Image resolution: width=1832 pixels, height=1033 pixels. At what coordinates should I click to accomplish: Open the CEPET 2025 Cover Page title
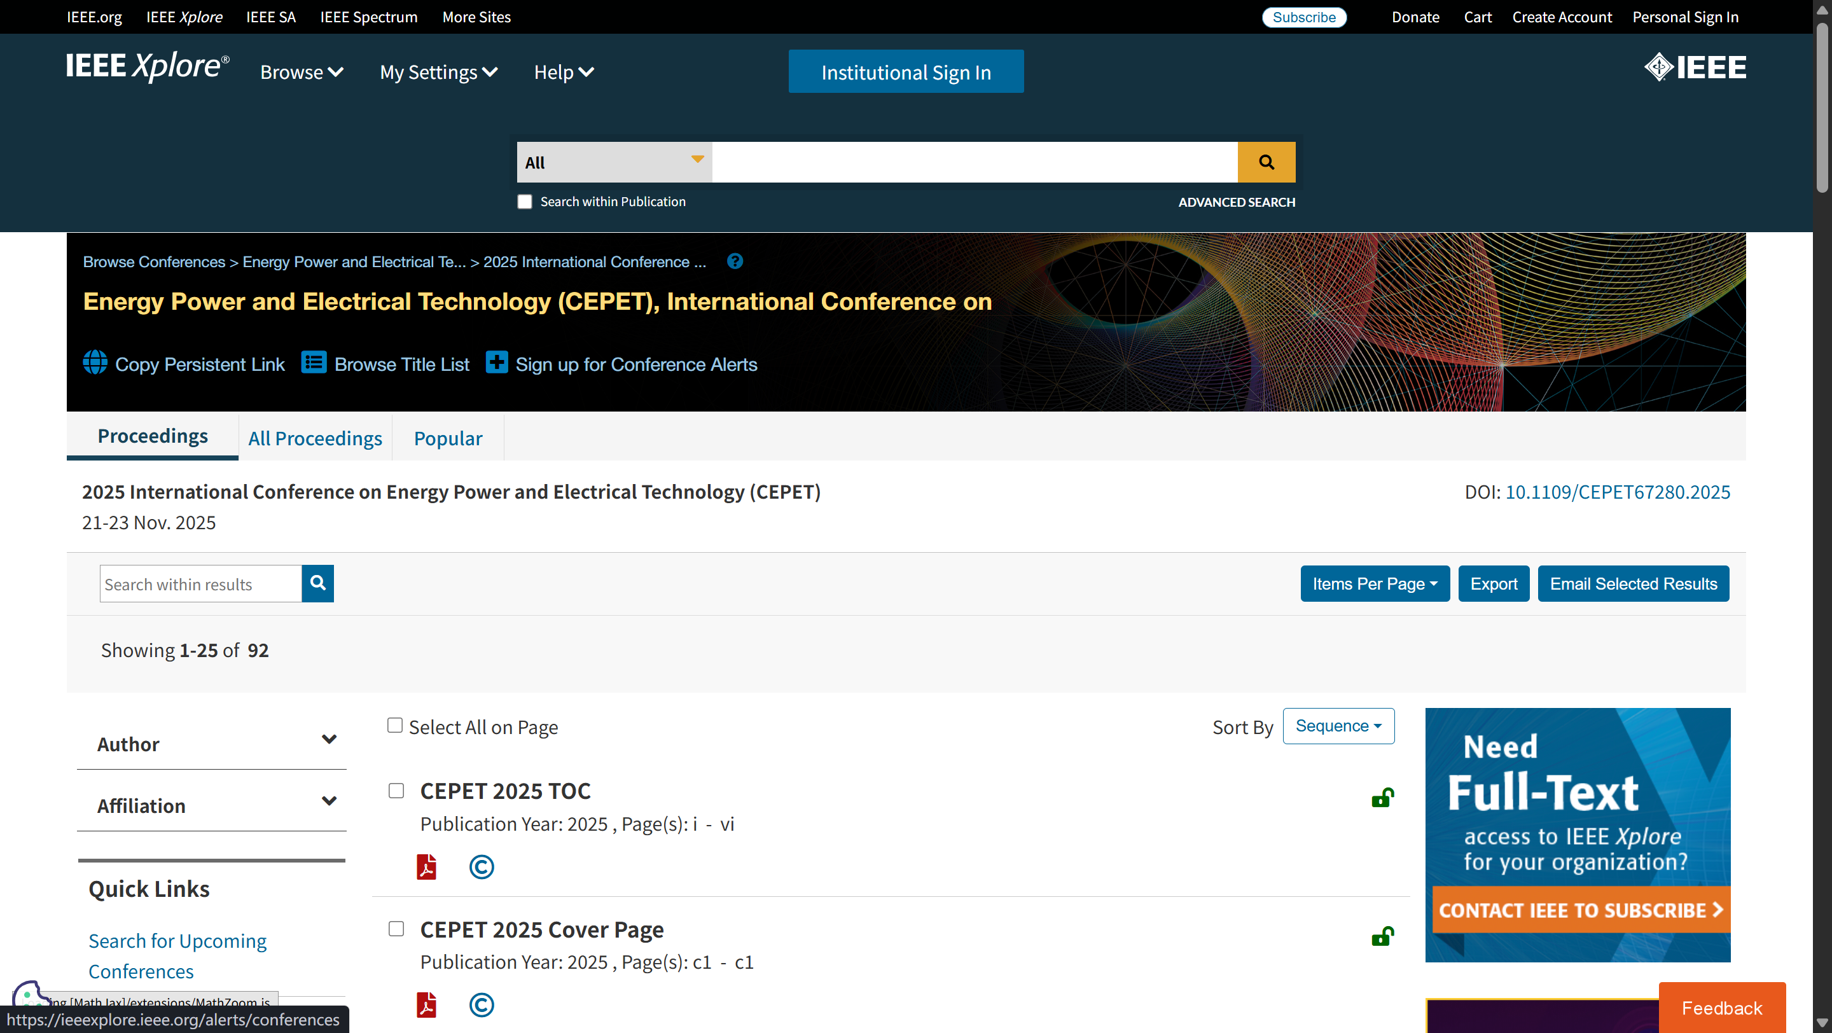(x=542, y=929)
